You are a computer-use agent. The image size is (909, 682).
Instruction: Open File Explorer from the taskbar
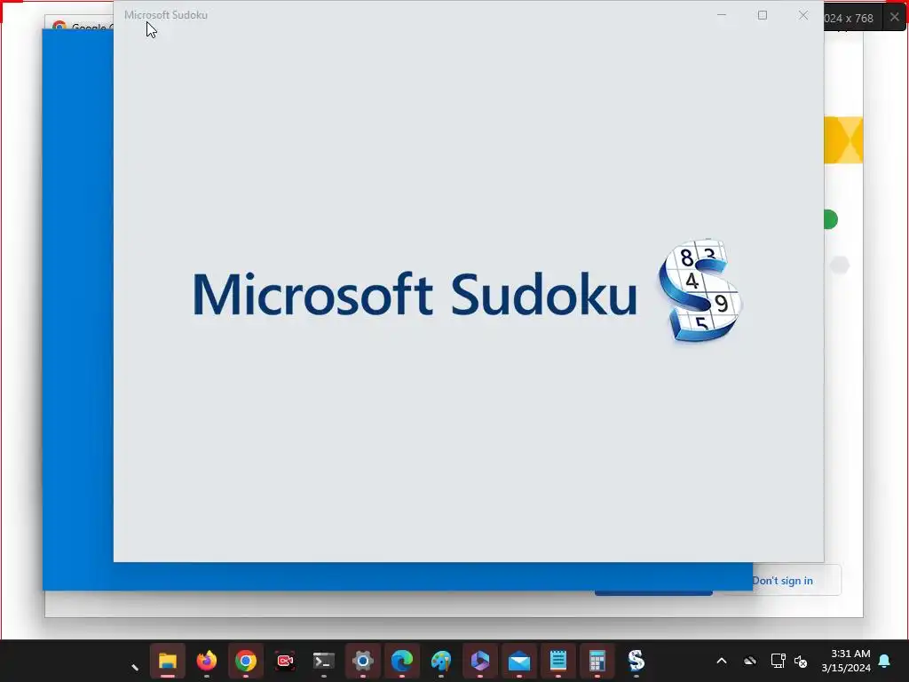[168, 661]
